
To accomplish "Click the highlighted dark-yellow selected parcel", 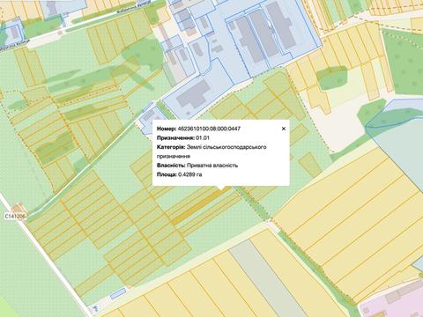I will click(x=202, y=205).
